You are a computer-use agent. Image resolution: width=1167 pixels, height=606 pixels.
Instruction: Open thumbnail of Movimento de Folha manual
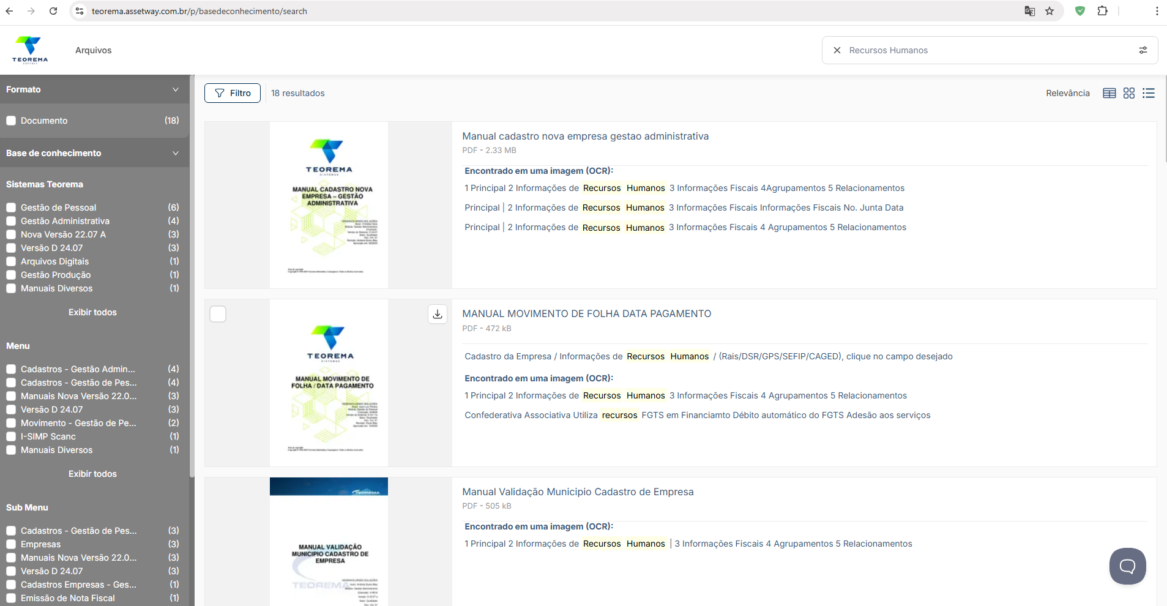pos(329,383)
